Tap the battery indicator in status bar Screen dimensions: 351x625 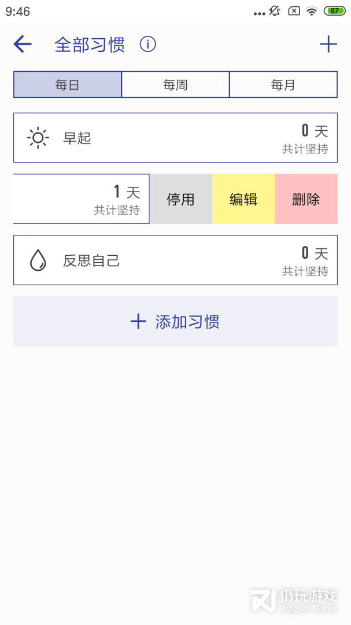pos(334,11)
